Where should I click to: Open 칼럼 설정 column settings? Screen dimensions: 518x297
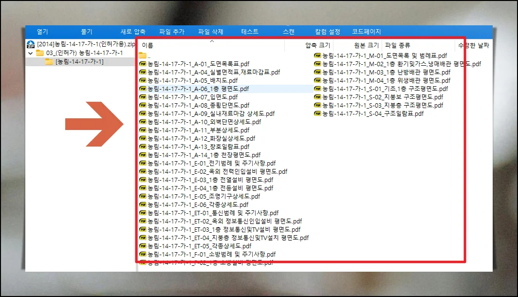[328, 32]
